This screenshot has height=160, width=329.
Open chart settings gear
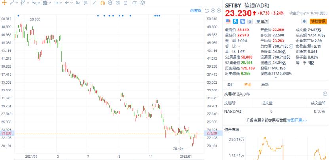(x=143, y=3)
